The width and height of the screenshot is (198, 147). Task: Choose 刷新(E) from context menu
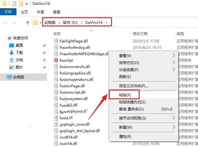(143, 77)
